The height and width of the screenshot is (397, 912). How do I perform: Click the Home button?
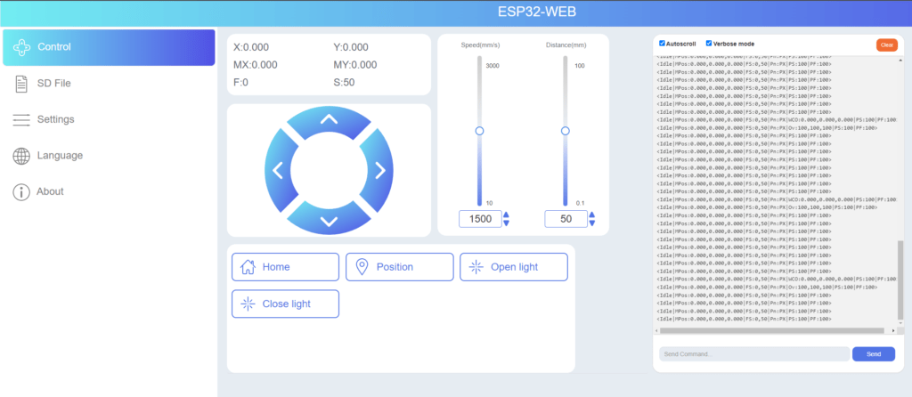[x=285, y=267]
